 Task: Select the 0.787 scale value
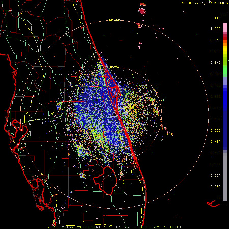click(216, 74)
